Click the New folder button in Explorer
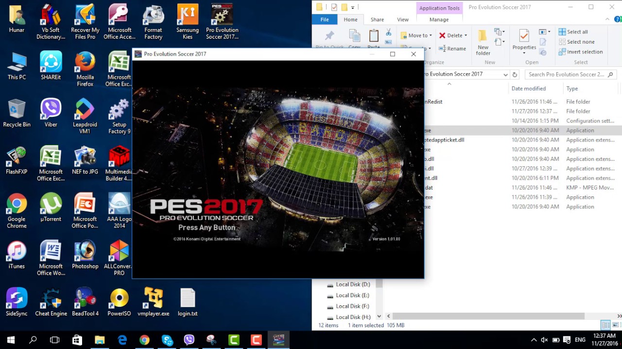 tap(483, 43)
